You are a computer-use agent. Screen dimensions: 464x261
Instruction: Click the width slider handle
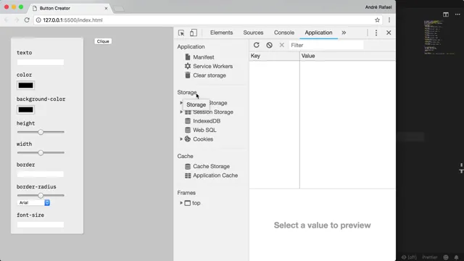pyautogui.click(x=41, y=153)
